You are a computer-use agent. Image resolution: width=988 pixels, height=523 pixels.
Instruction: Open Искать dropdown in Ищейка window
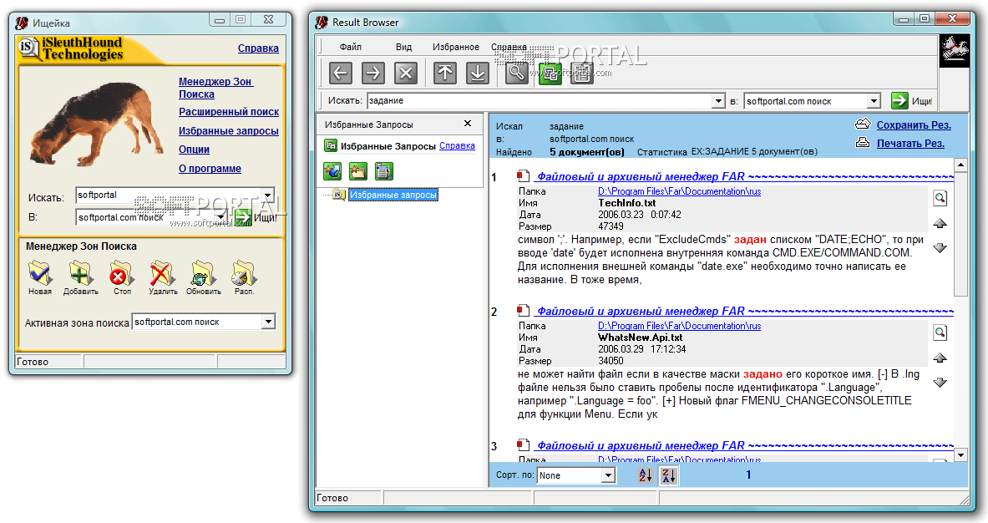268,195
